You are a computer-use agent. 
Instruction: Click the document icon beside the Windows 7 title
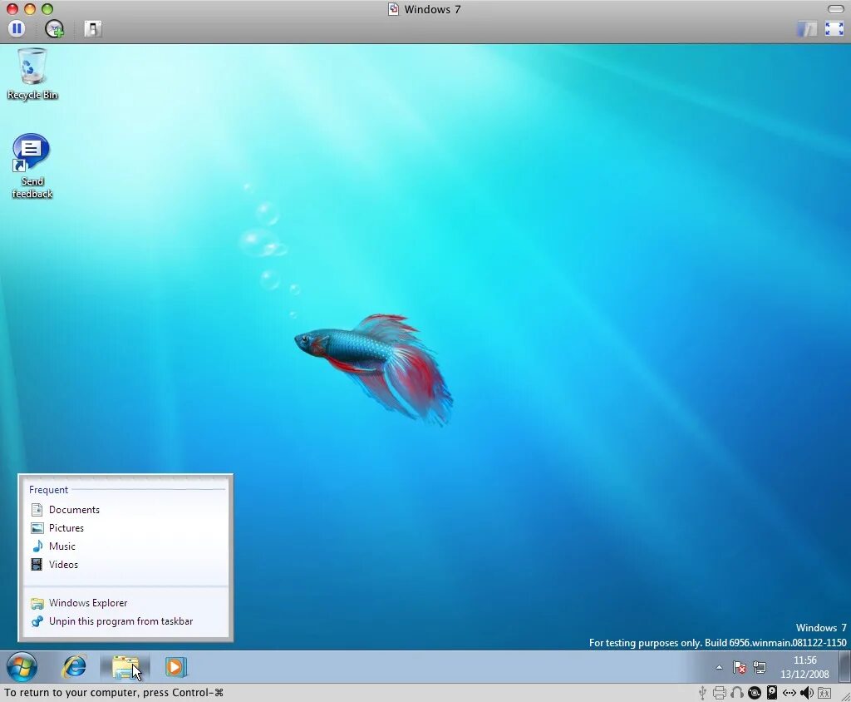[x=393, y=9]
